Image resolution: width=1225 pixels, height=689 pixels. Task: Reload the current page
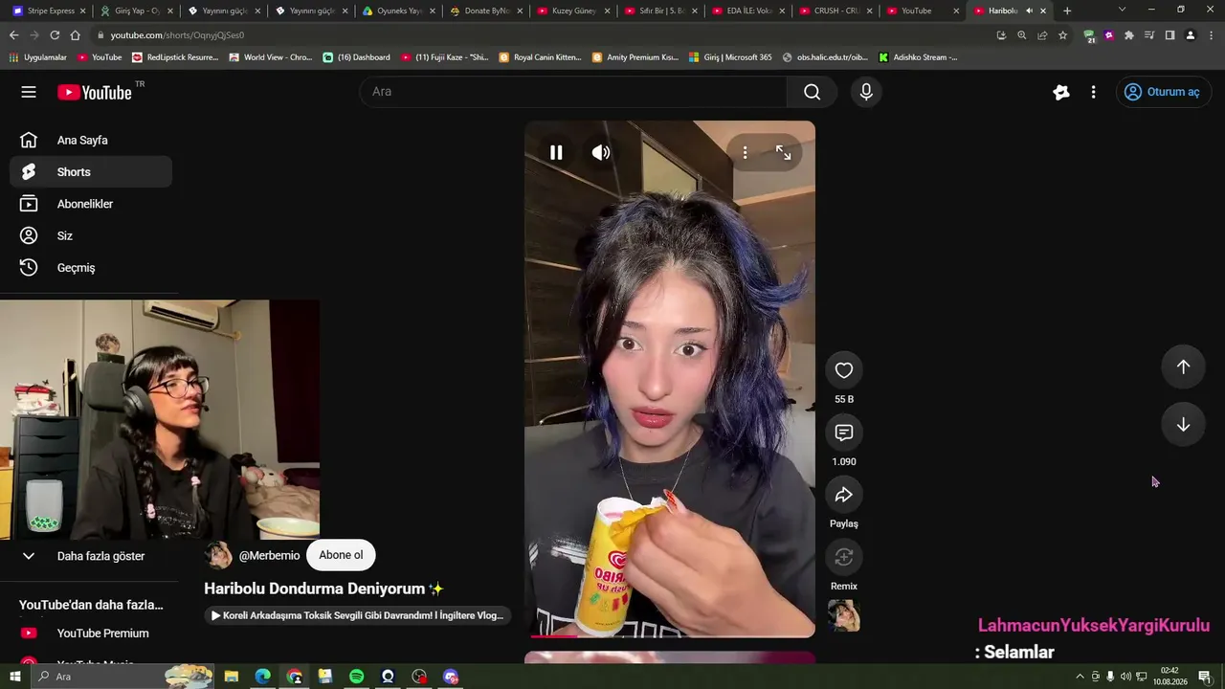[55, 35]
